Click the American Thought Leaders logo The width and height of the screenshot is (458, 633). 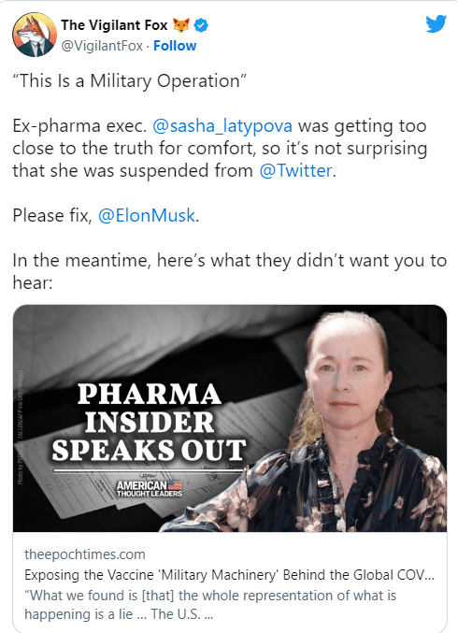[x=150, y=488]
